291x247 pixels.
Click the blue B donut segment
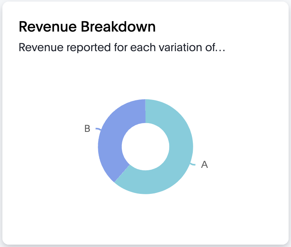(x=111, y=140)
